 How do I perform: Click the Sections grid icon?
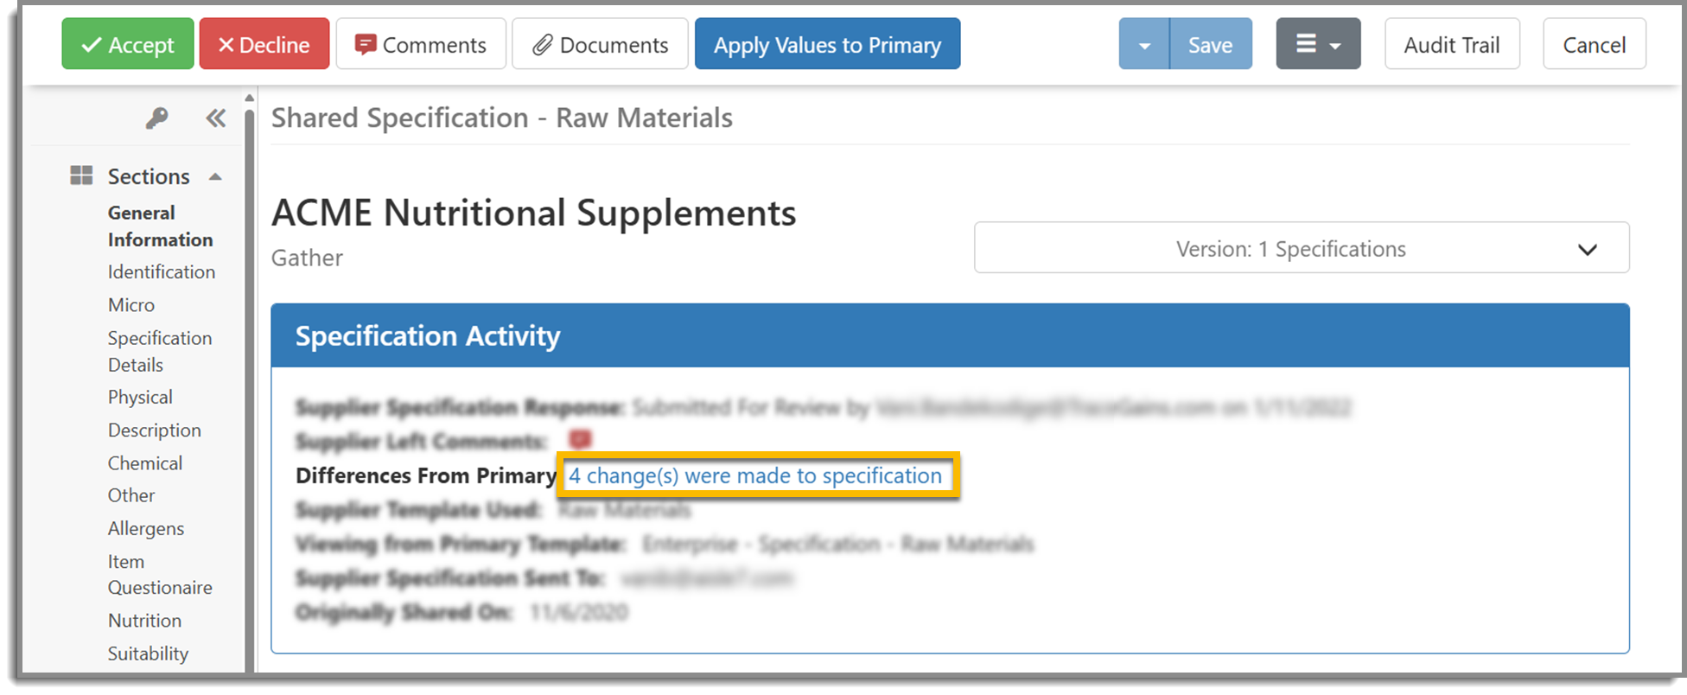click(81, 175)
